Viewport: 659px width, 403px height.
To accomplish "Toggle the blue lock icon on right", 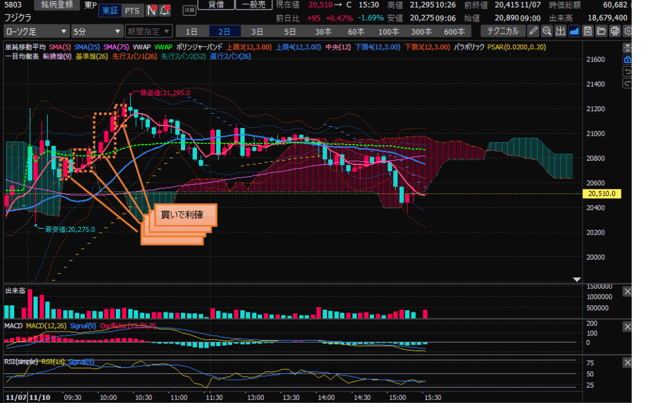I will click(627, 59).
